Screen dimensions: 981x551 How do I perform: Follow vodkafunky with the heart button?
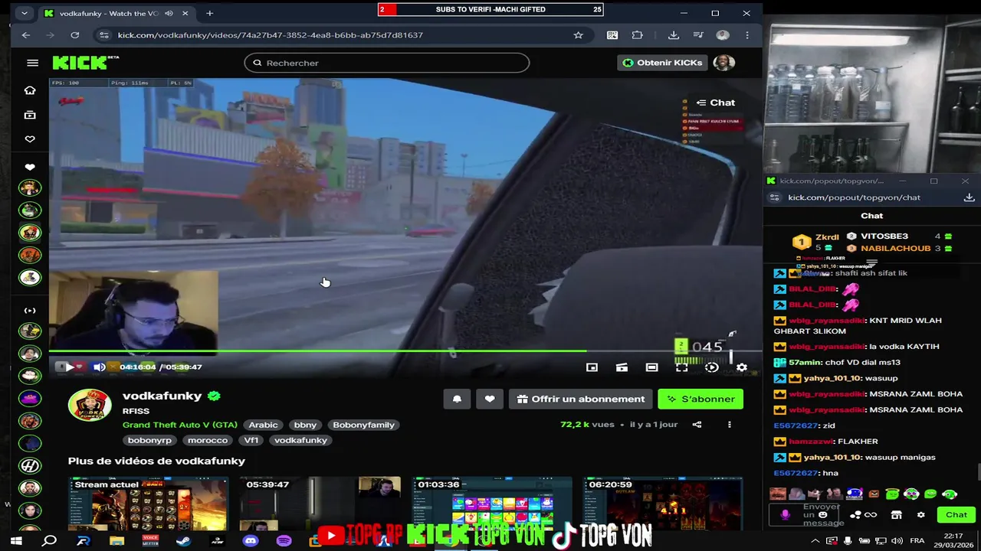[490, 399]
